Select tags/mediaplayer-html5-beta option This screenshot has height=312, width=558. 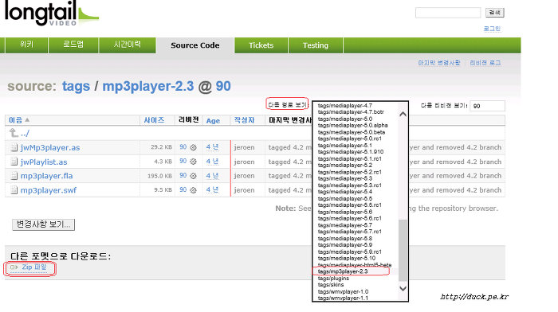355,265
